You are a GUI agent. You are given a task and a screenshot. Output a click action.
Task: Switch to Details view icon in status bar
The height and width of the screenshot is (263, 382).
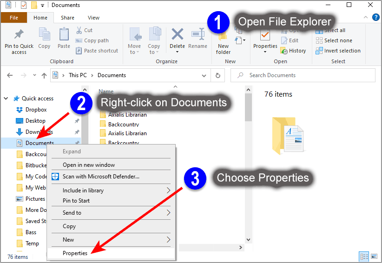(364, 256)
